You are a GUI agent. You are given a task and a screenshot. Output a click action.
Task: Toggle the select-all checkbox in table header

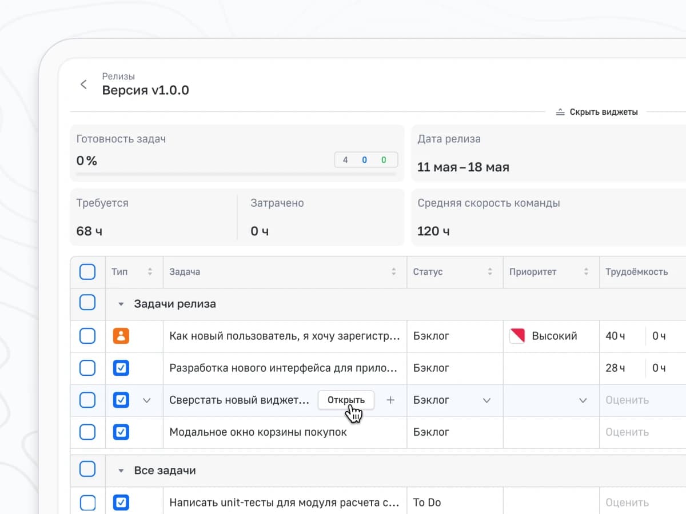(87, 272)
